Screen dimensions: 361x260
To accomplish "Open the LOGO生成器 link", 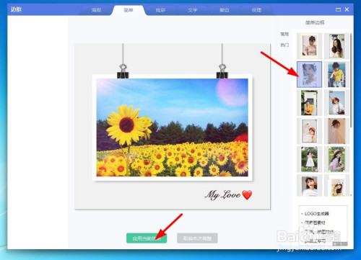I will tap(316, 213).
